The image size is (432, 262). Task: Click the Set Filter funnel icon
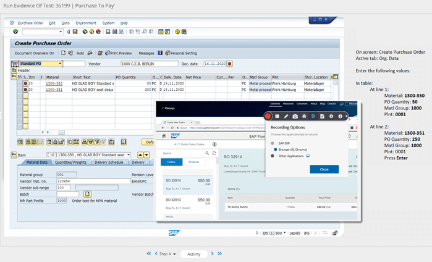pyautogui.click(x=97, y=142)
